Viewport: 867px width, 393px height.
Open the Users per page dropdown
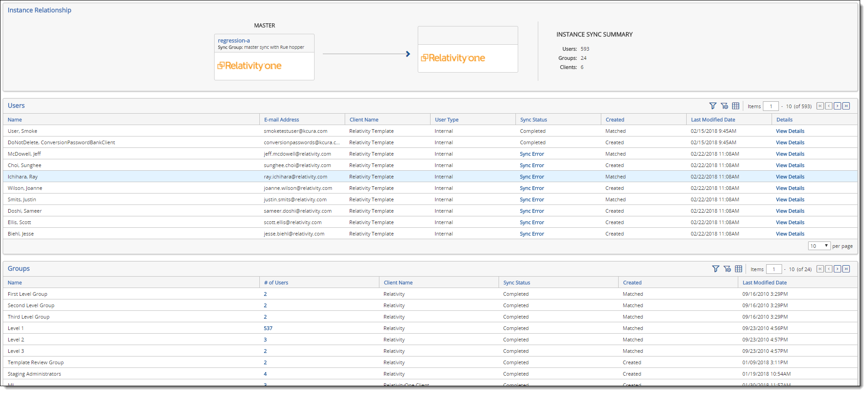(819, 246)
